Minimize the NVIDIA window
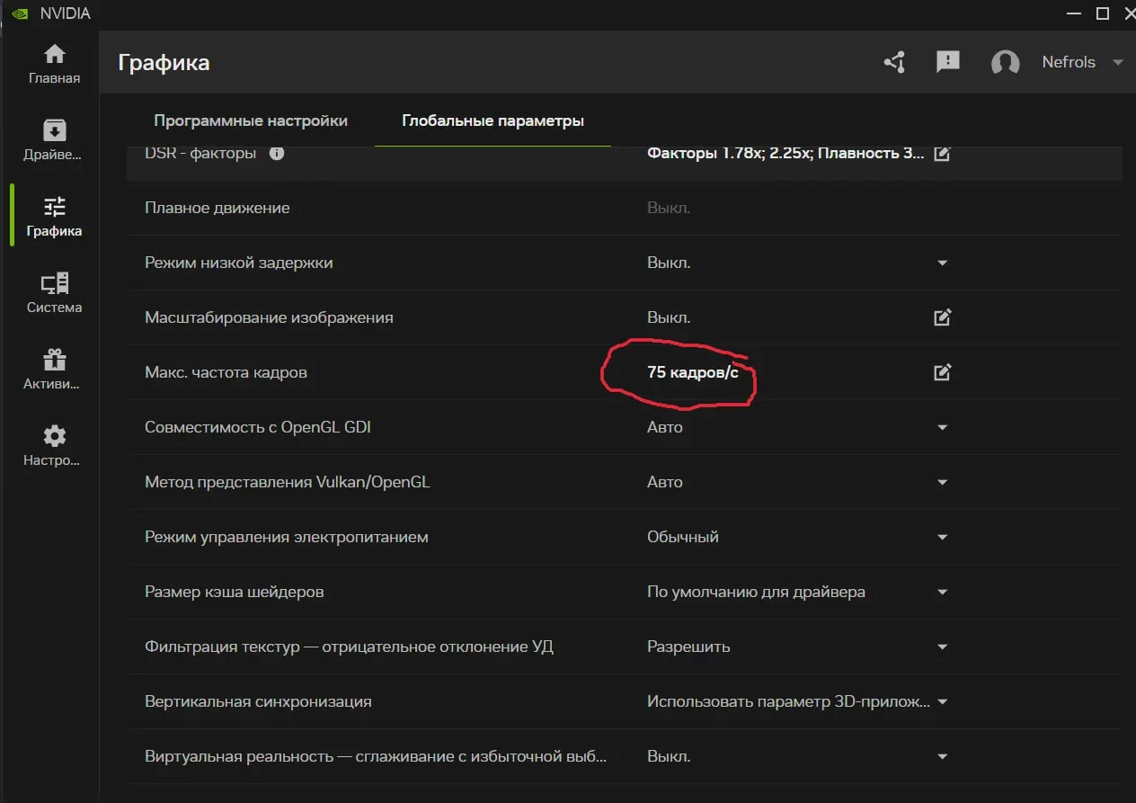 pos(1073,13)
